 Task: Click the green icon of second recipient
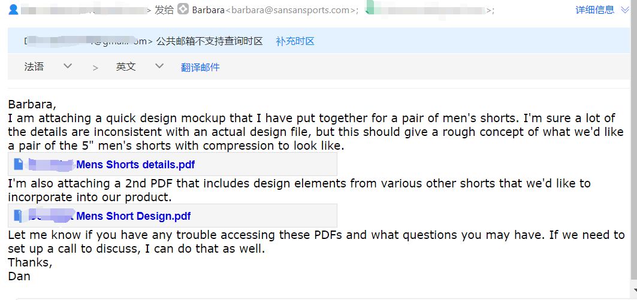[369, 10]
